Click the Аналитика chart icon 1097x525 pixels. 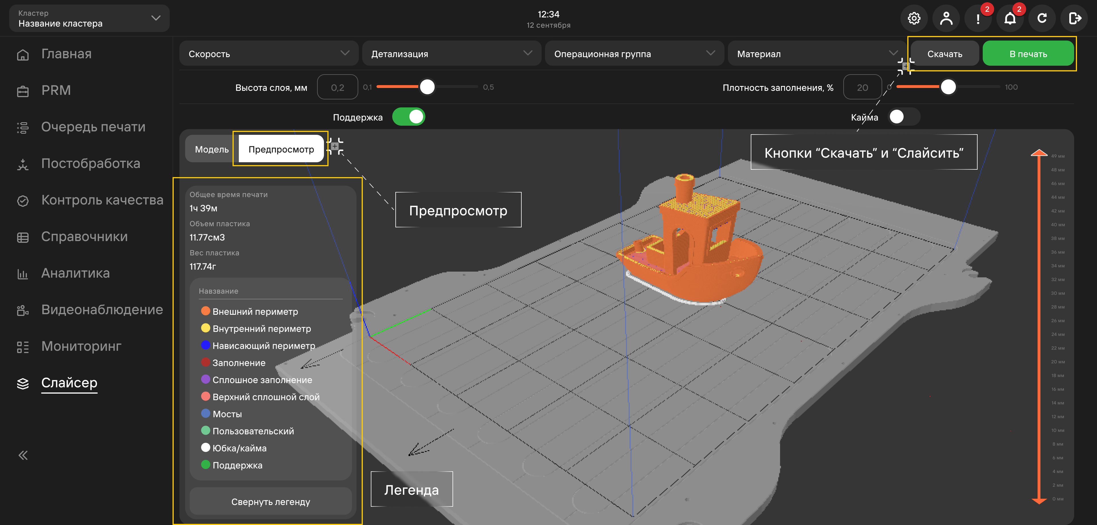(23, 274)
